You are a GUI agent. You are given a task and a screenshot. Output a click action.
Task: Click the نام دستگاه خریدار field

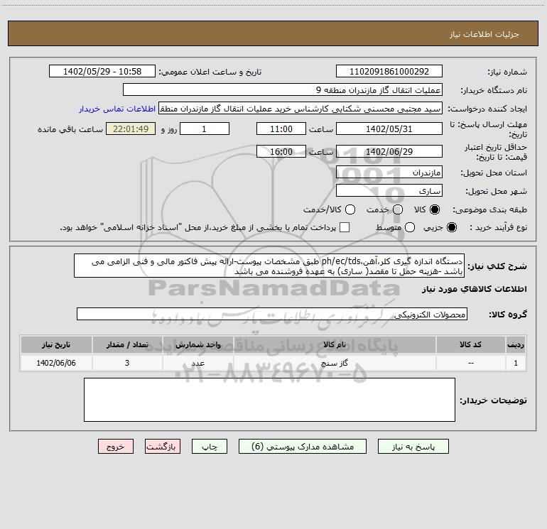(x=283, y=89)
